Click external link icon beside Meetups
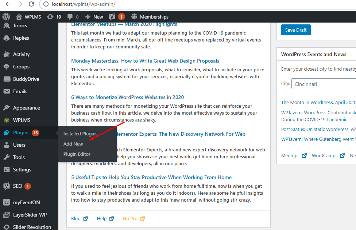Viewport: 356px width, 230px height. point(304,155)
